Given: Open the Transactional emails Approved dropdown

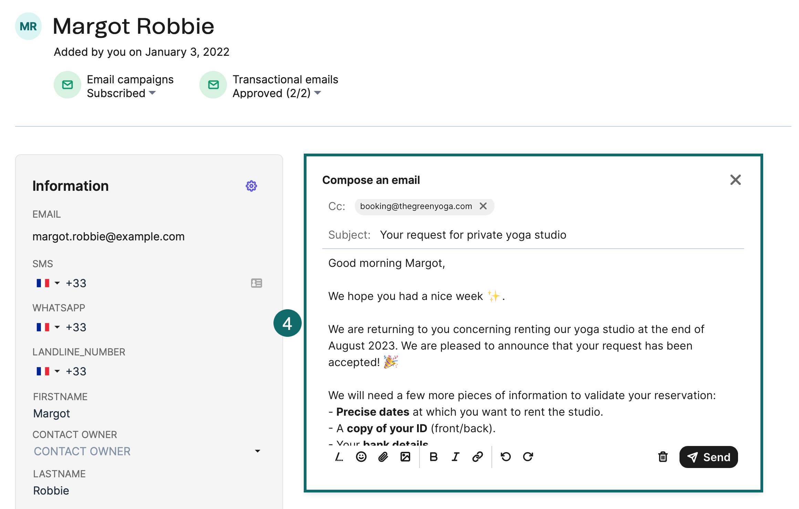Looking at the screenshot, I should 318,93.
